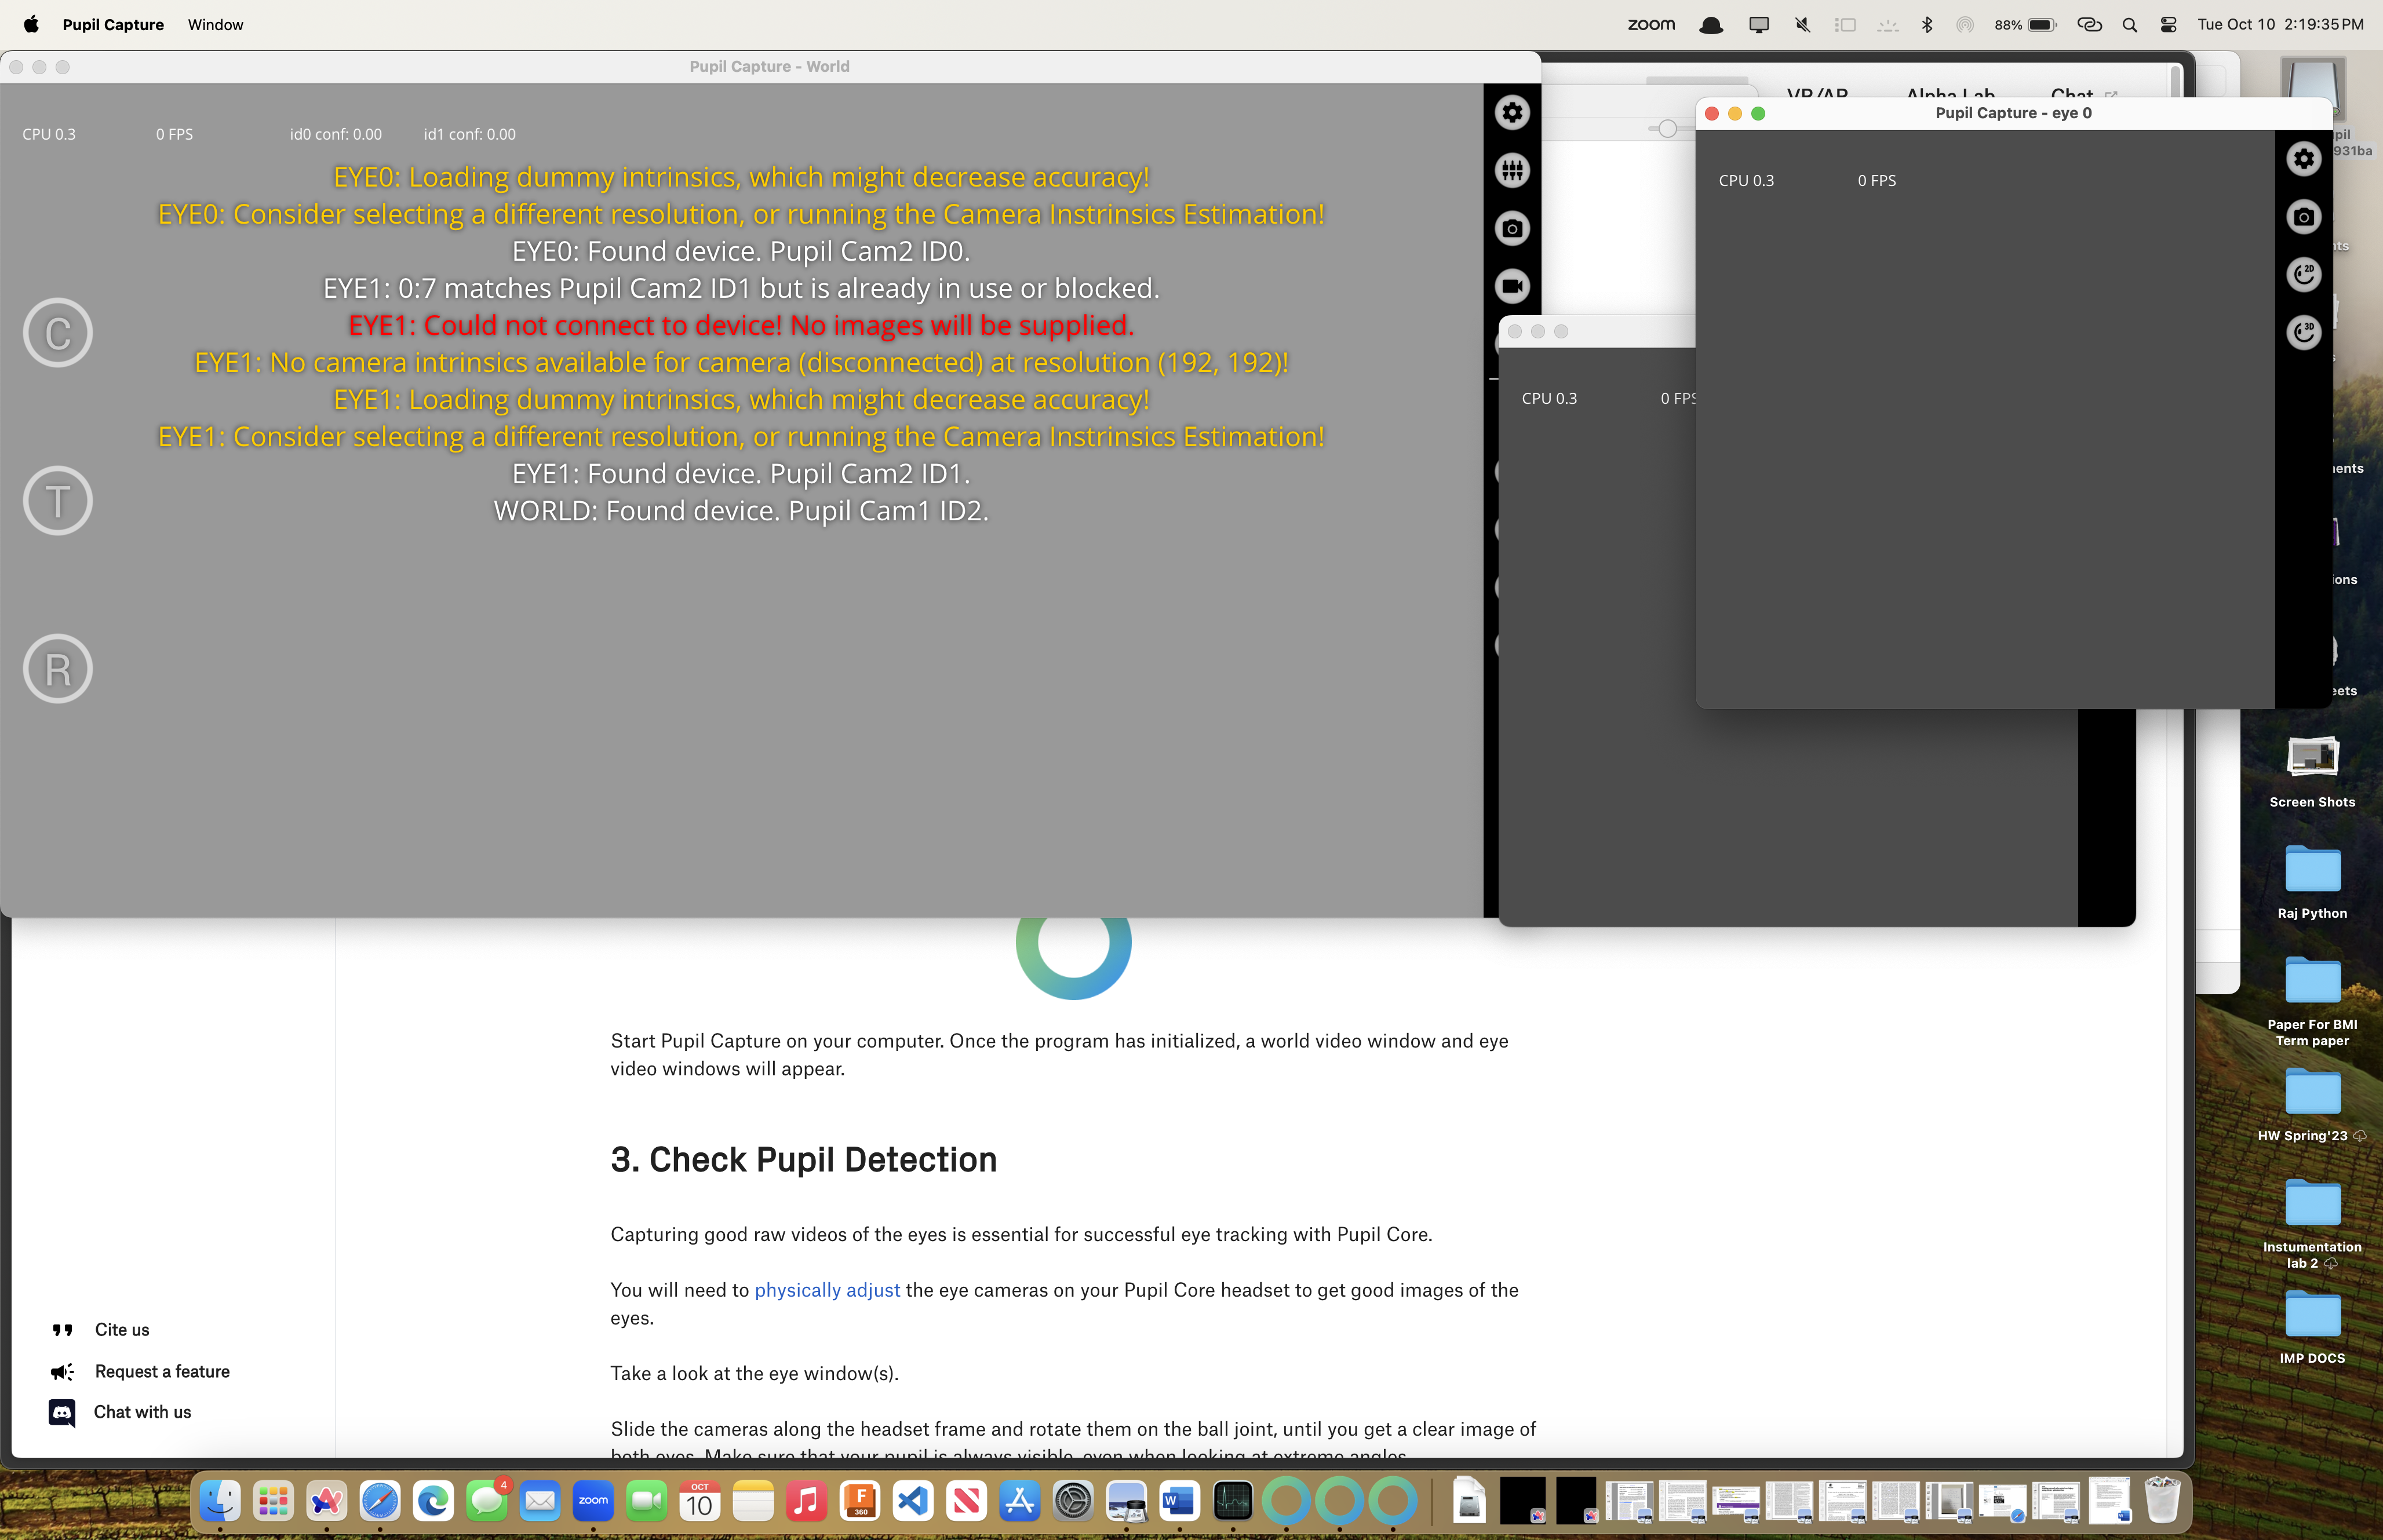Open Activity Monitor from the Dock
Viewport: 2383px width, 1540px height.
[x=1233, y=1501]
